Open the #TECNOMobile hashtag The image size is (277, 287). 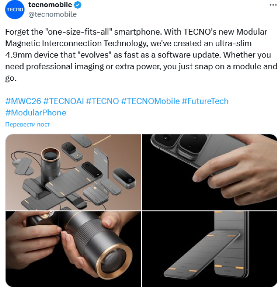150,101
